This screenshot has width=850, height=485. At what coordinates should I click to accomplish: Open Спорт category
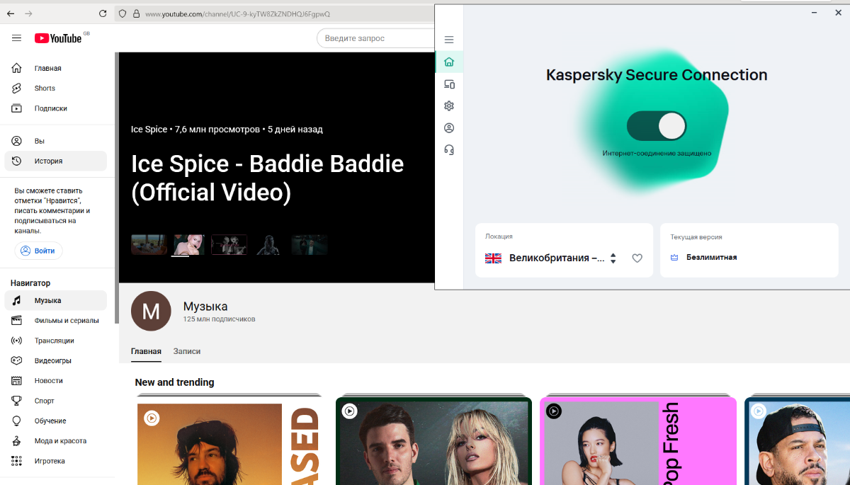coord(55,401)
